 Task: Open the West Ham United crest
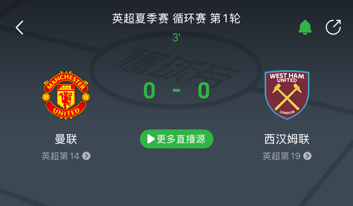287,95
